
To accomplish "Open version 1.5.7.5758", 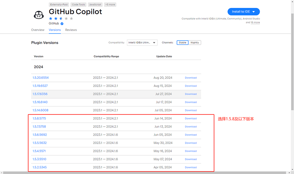I will [39, 126].
